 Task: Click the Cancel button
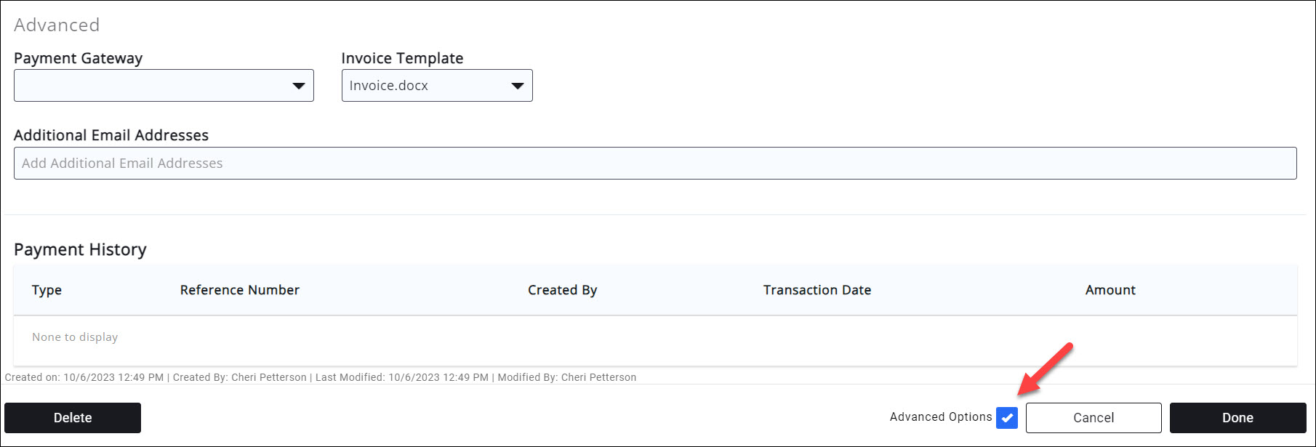point(1093,418)
